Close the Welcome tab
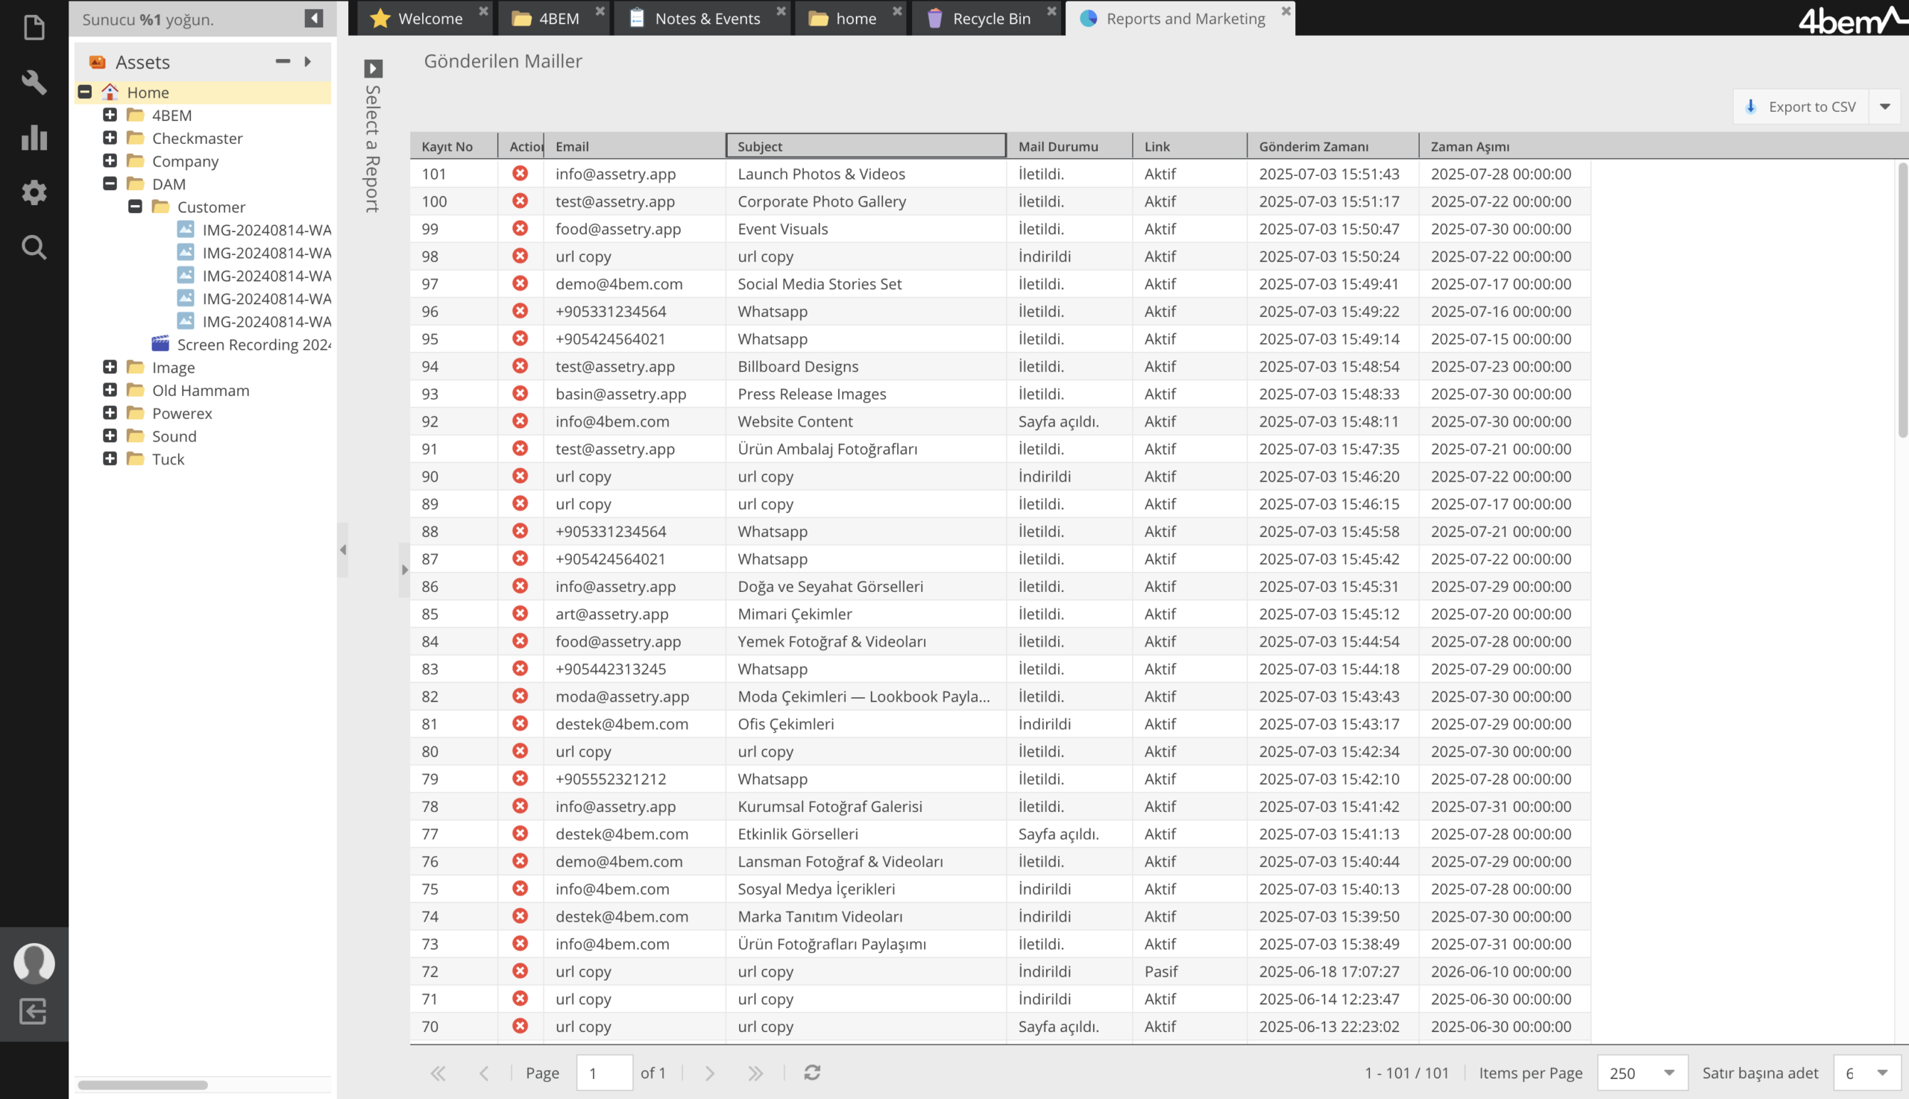1909x1099 pixels. click(x=483, y=10)
